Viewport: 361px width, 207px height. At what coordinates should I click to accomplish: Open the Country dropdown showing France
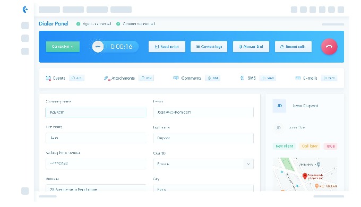pos(203,164)
